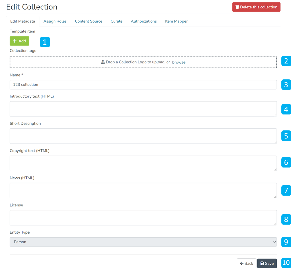Click the trash icon on Delete button
The image size is (295, 273).
(x=237, y=7)
